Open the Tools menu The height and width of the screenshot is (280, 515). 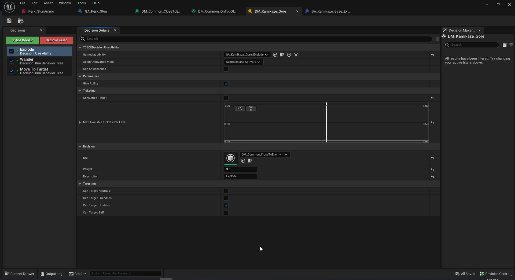tap(82, 3)
